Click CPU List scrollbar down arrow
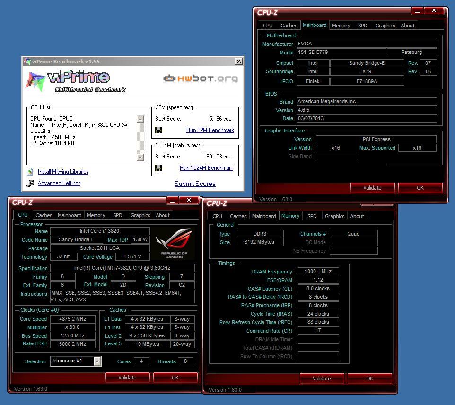The image size is (455, 405). click(x=140, y=157)
